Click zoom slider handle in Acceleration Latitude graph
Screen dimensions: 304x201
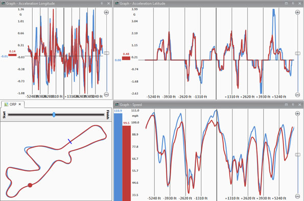click(297, 53)
